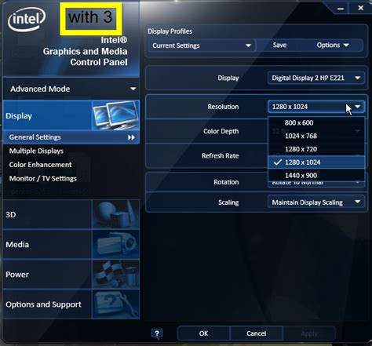Screen dimensions: 372x346
Task: Open the Media category
Action: [x=71, y=244]
